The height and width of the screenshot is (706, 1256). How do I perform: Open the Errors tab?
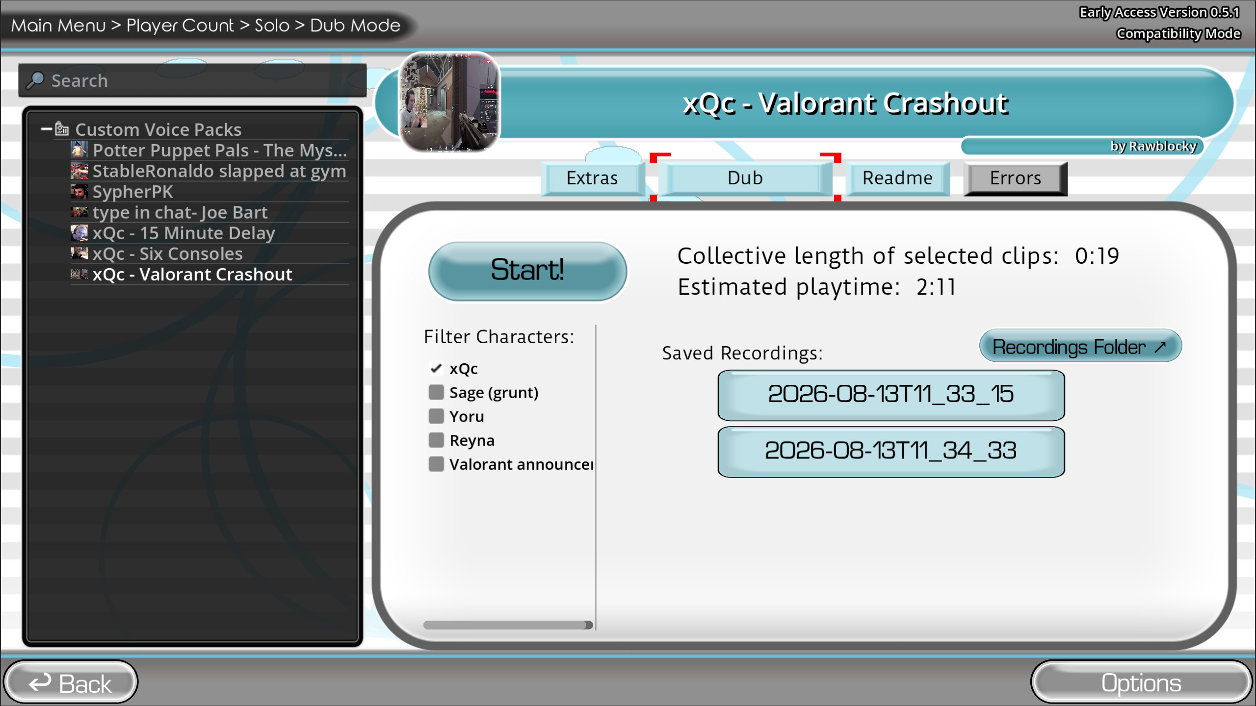point(1015,178)
